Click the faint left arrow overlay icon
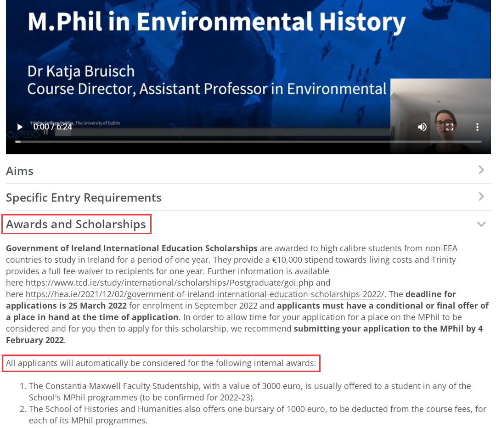496x428 pixels. [10, 135]
